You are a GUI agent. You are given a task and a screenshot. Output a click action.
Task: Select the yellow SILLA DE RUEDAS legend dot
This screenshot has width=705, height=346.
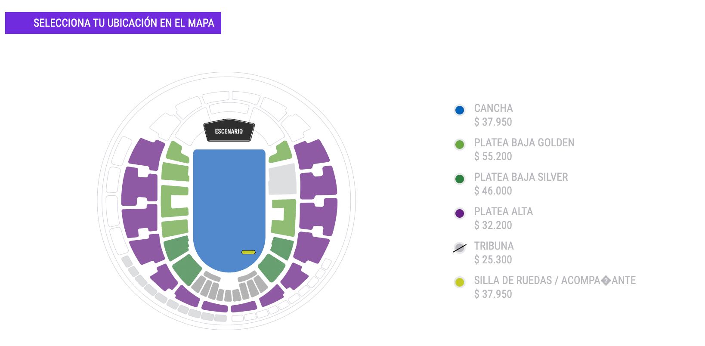pyautogui.click(x=460, y=282)
